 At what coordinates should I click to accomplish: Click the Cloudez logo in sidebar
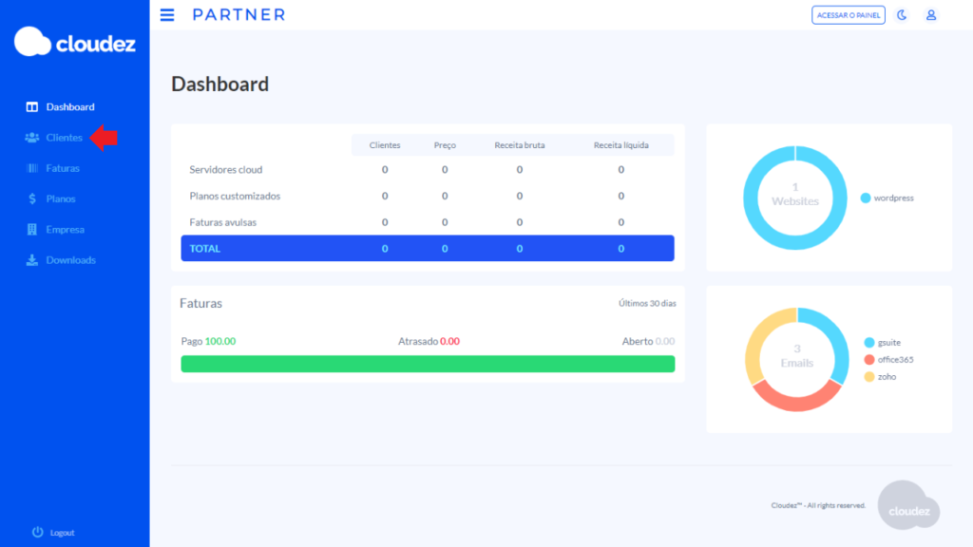tap(74, 42)
